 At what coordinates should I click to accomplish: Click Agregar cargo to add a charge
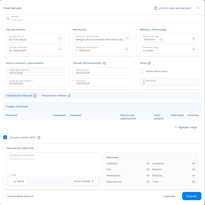[186, 127]
